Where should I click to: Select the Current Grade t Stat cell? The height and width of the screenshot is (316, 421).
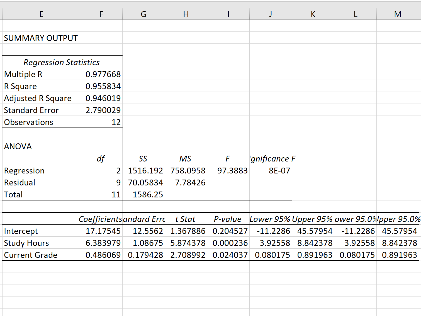(186, 255)
